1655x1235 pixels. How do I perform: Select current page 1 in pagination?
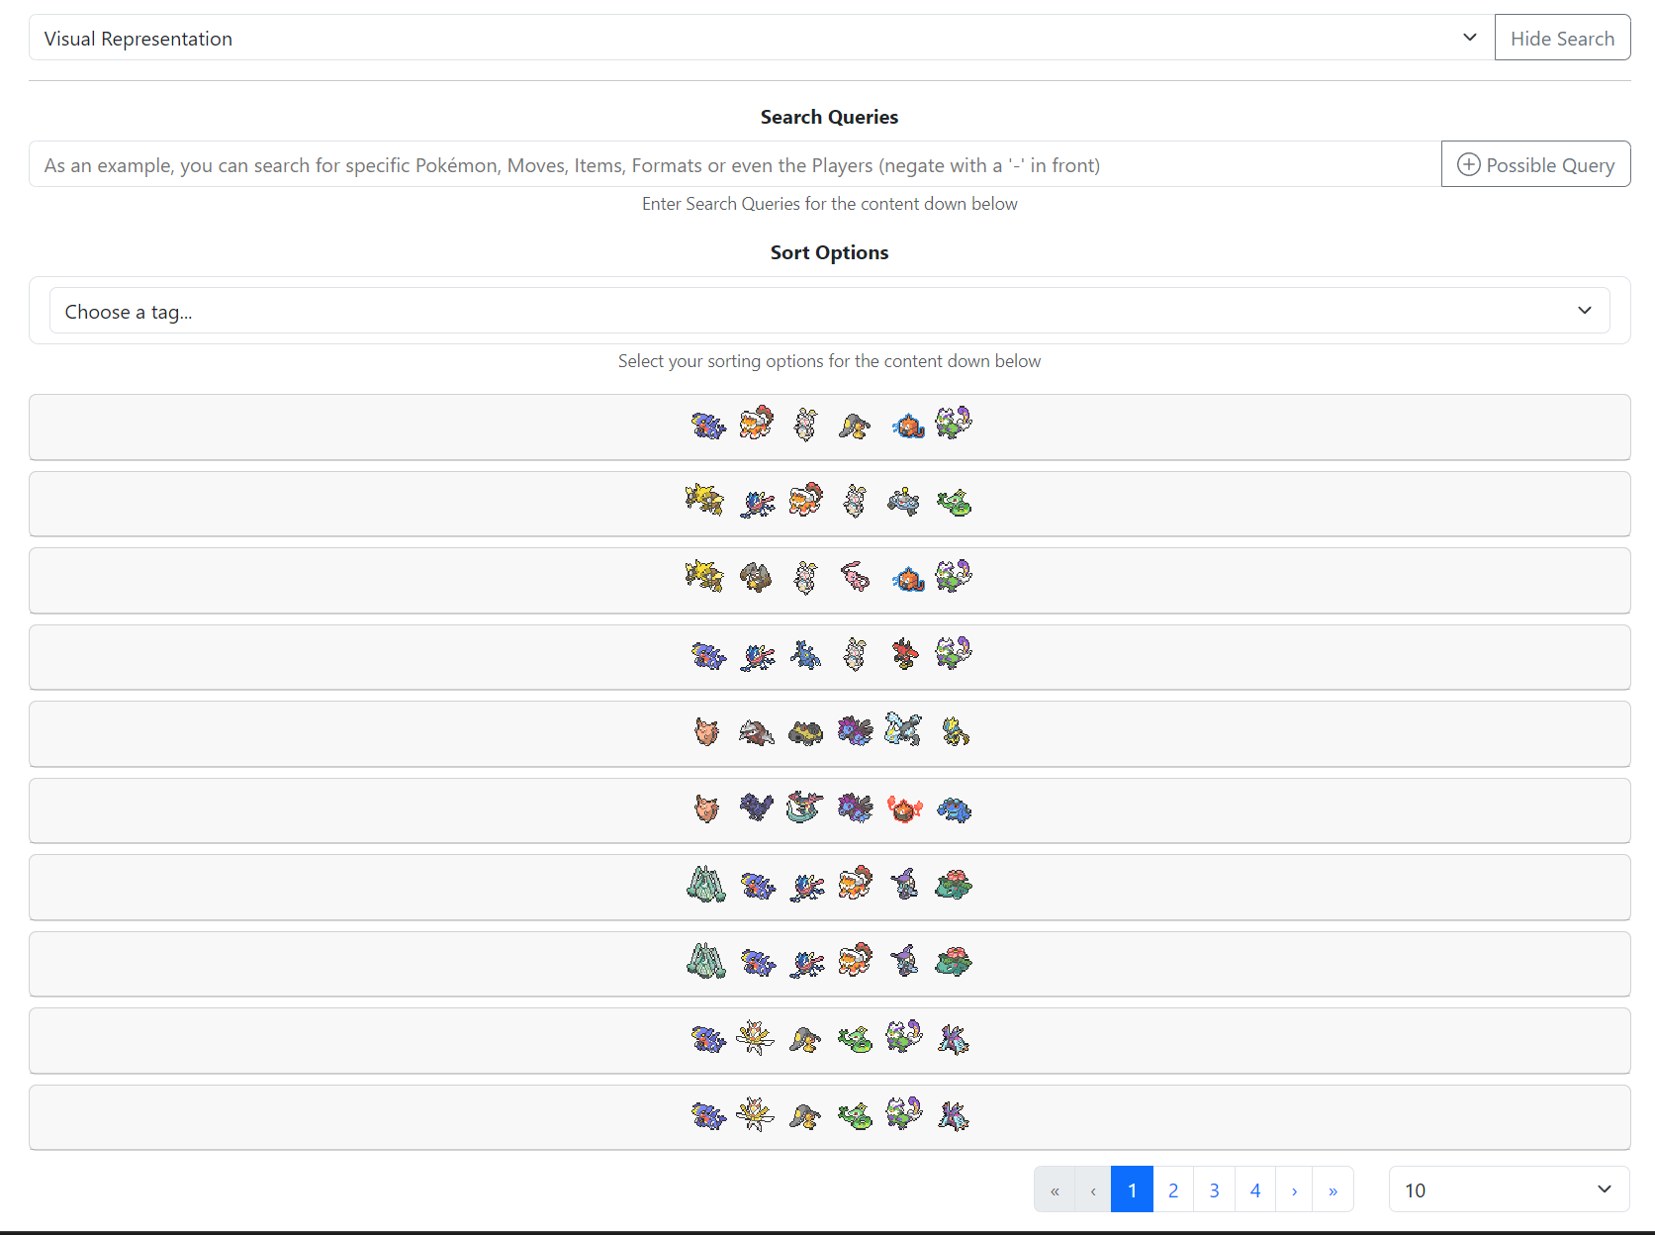[x=1132, y=1189]
